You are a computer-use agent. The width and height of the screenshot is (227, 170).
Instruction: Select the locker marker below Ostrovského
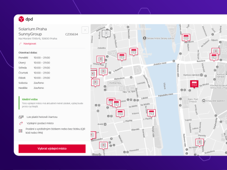104,146
